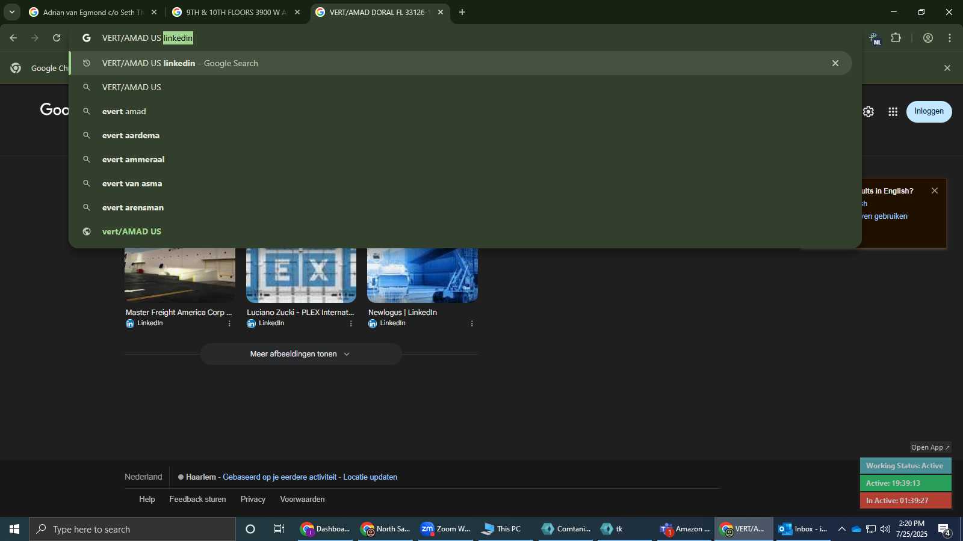
Task: Reload the current page
Action: 57,38
